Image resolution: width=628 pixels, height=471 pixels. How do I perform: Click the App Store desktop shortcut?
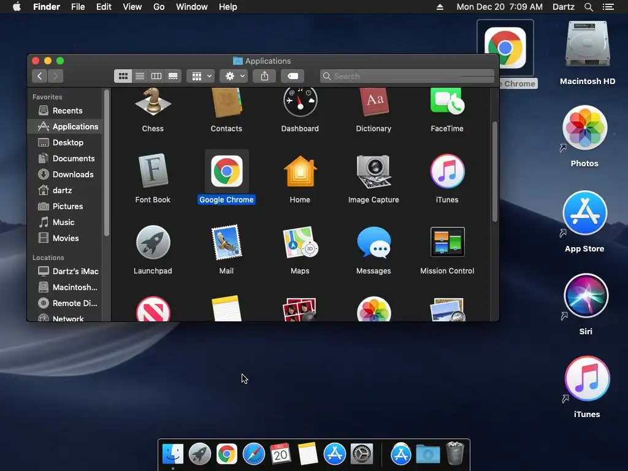coord(584,213)
